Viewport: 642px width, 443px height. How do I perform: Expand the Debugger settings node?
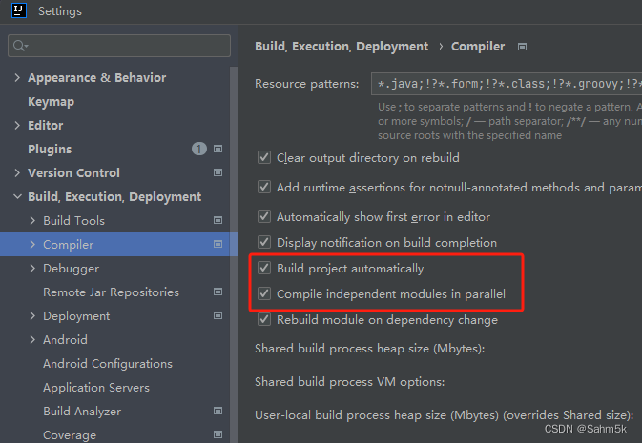32,269
